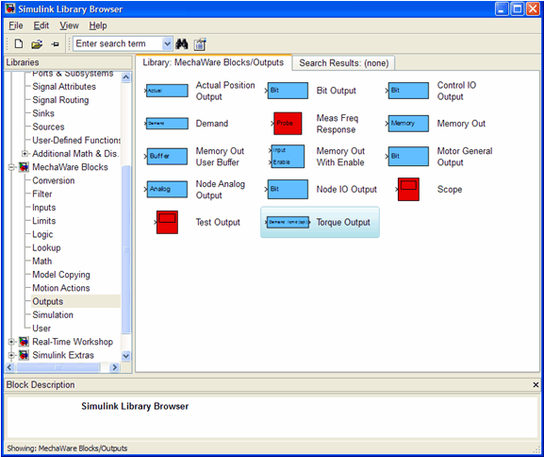The height and width of the screenshot is (457, 544).
Task: Select the Memory Out block icon
Action: pos(408,124)
